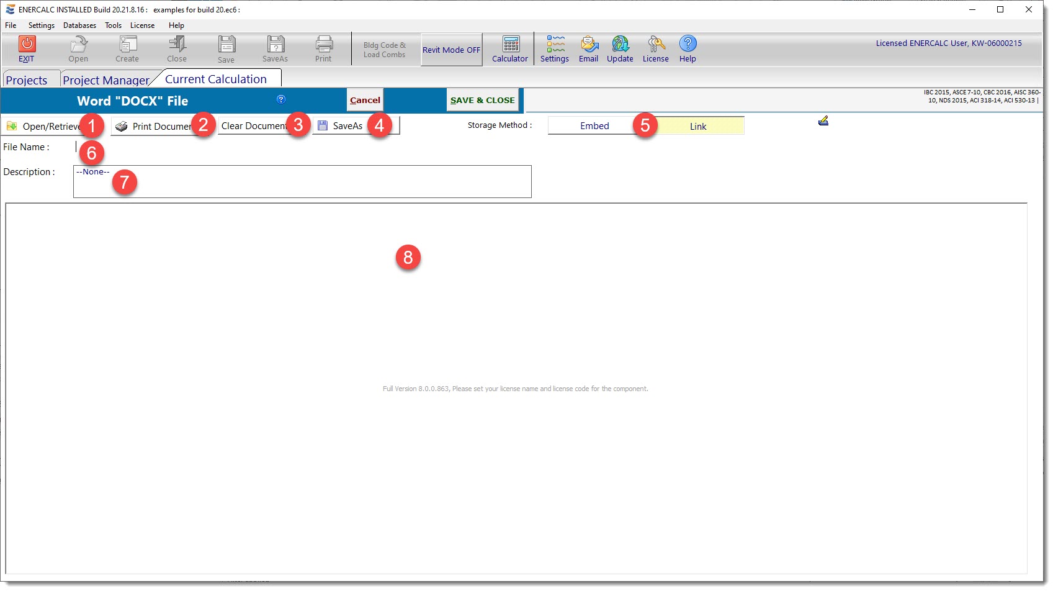Click the red EXIT power icon
Screen dimensions: 1053x591
[27, 44]
